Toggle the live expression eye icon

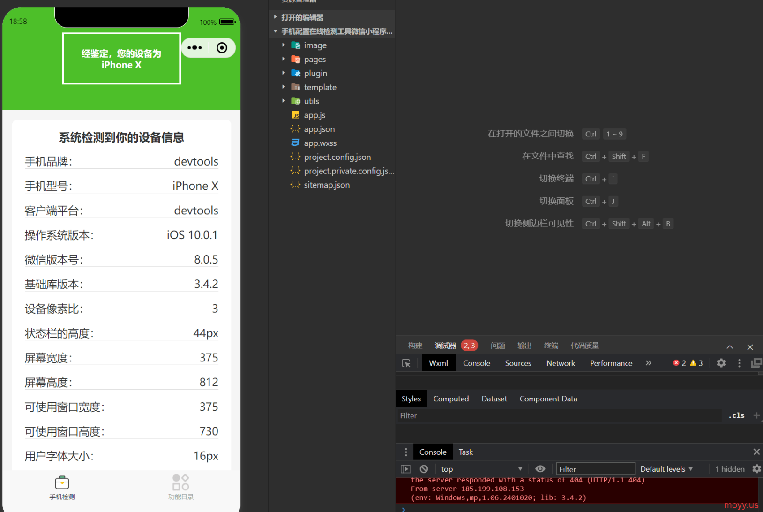[x=540, y=469]
